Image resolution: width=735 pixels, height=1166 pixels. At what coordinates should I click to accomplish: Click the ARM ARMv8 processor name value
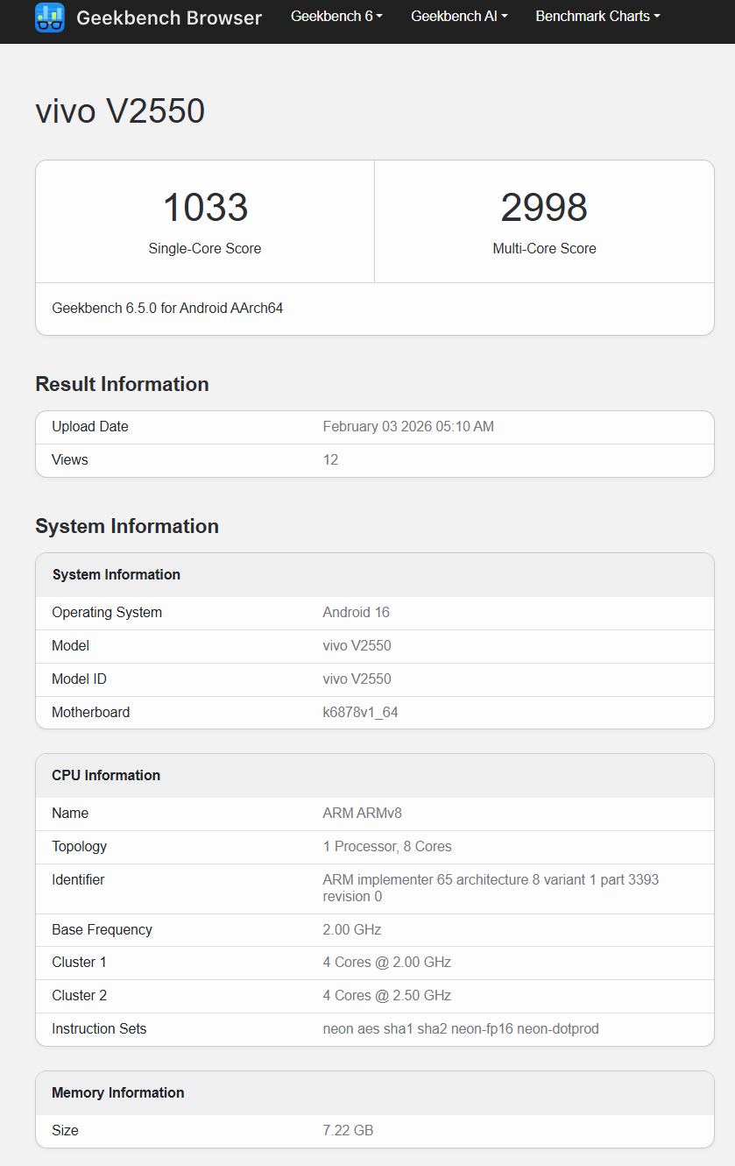[362, 814]
